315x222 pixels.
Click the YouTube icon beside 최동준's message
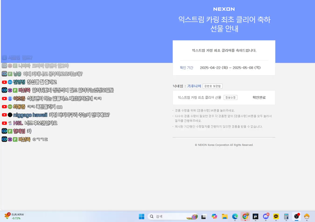coord(4,107)
